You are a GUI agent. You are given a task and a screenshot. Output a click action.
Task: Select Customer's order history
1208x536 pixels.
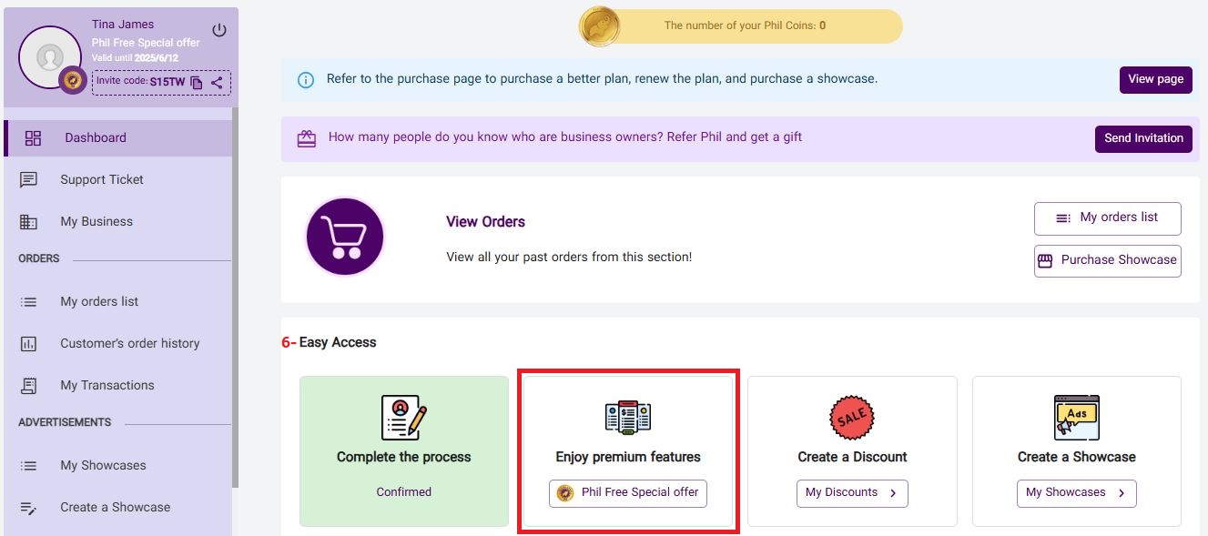pyautogui.click(x=129, y=344)
